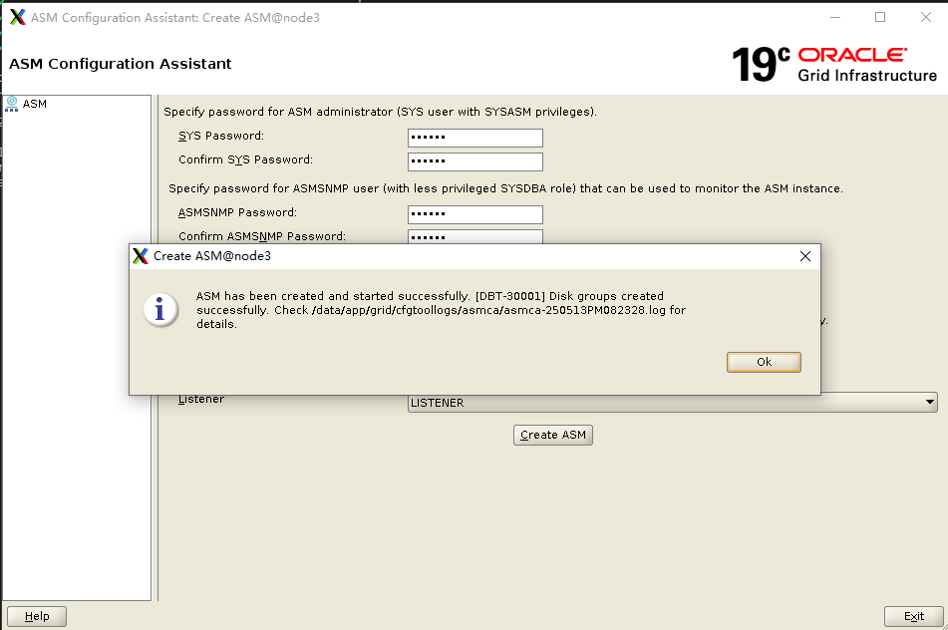
Task: Click the info icon in the dialog
Action: pos(160,310)
